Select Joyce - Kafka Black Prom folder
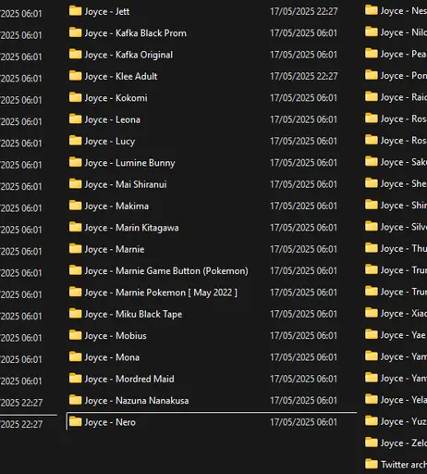 pyautogui.click(x=136, y=33)
